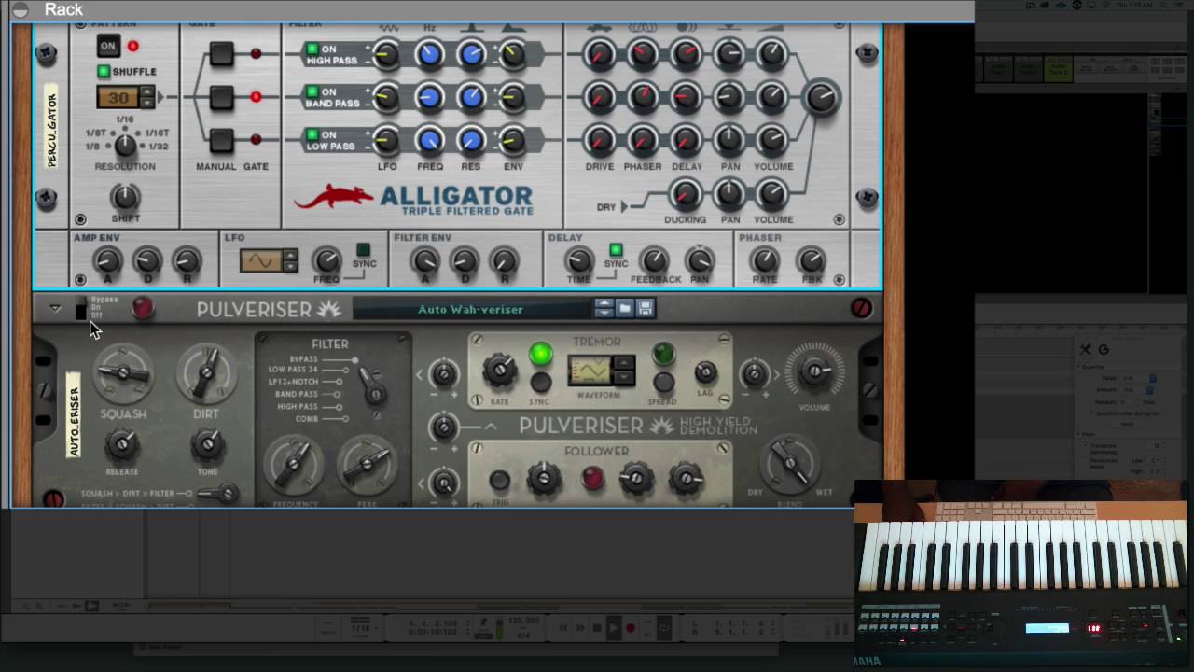Disable the Low Pass filter ON button
This screenshot has width=1194, height=672.
(x=312, y=134)
